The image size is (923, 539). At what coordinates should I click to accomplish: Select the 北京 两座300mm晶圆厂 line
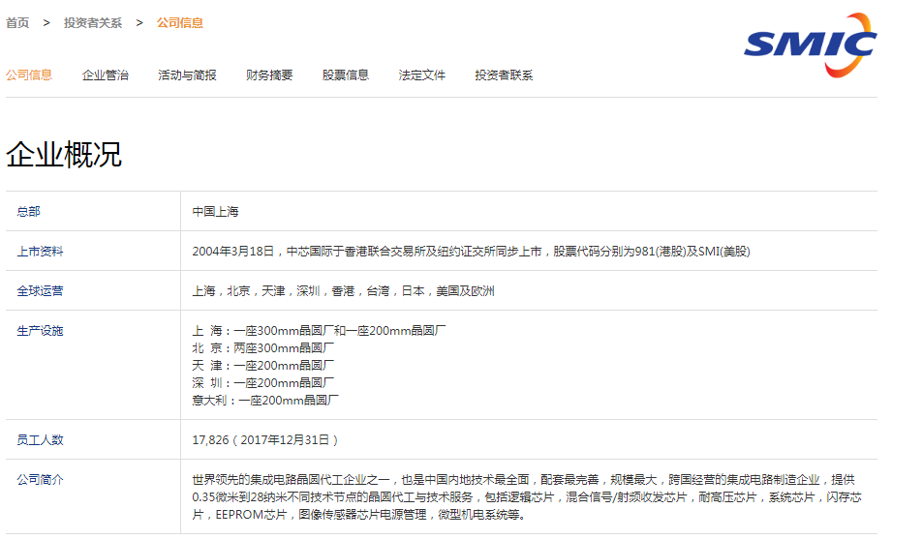tap(263, 348)
